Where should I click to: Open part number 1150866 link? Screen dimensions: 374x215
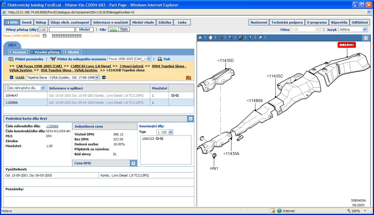pyautogui.click(x=52, y=126)
